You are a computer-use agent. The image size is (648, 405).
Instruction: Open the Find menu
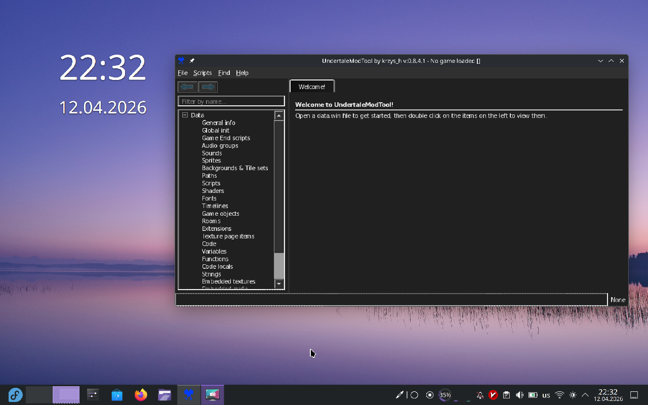click(224, 73)
